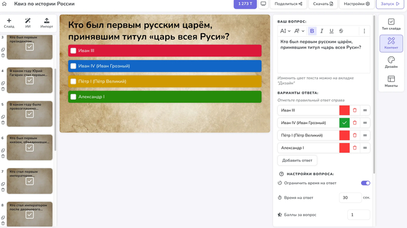Image resolution: width=407 pixels, height=228 pixels.
Task: Check Иван IV (Иван Грозный) box on slide
Action: pyautogui.click(x=73, y=66)
